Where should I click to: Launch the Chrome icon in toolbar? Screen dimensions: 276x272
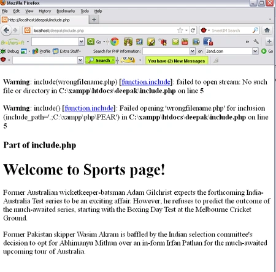[x=115, y=42]
